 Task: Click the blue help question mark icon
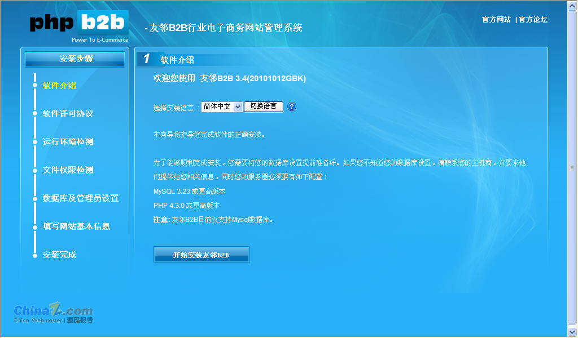point(292,106)
